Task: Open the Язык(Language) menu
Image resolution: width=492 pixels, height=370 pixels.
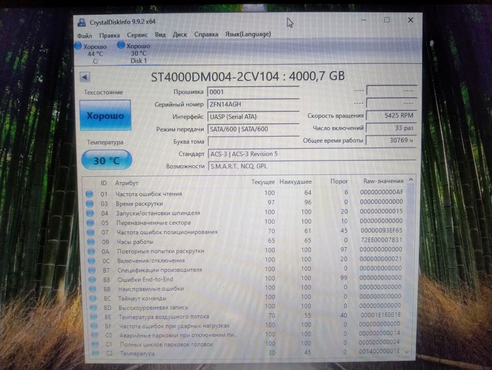Action: pos(248,34)
